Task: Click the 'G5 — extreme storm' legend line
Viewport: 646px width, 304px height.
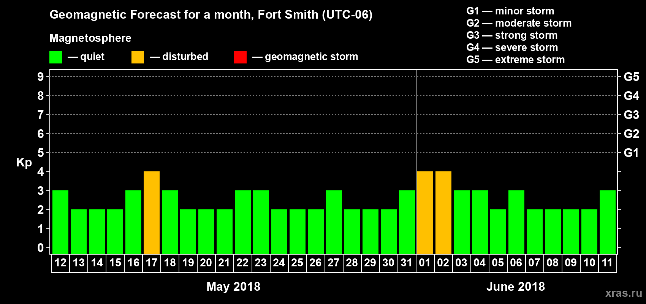Action: click(x=516, y=60)
